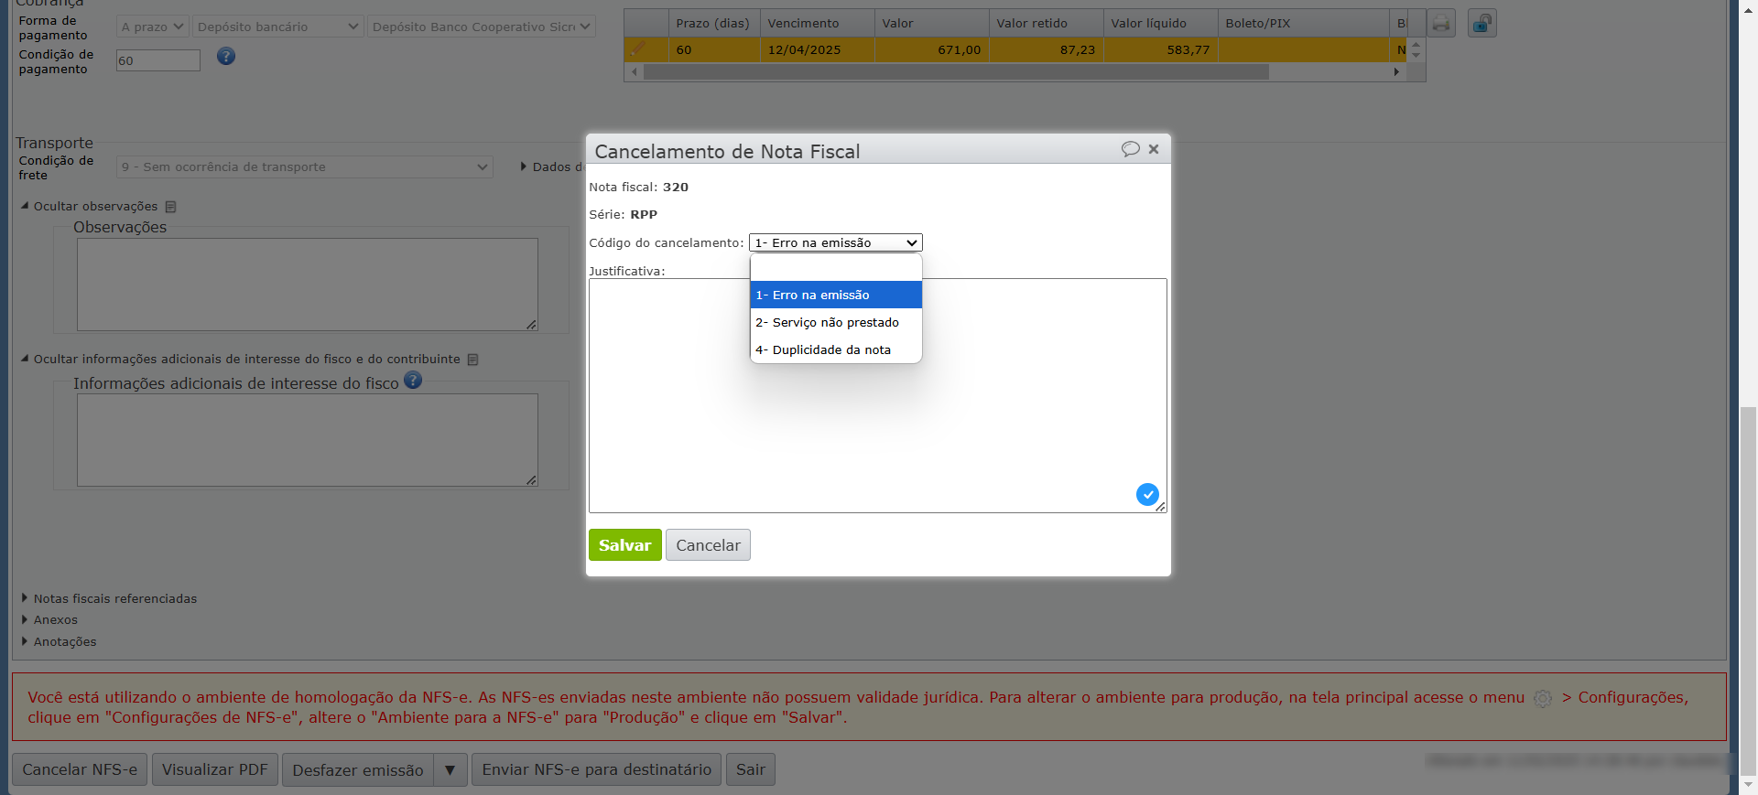Screen dimensions: 1758x795
Task: Click the gear icon in the homologação warning
Action: (x=1543, y=698)
